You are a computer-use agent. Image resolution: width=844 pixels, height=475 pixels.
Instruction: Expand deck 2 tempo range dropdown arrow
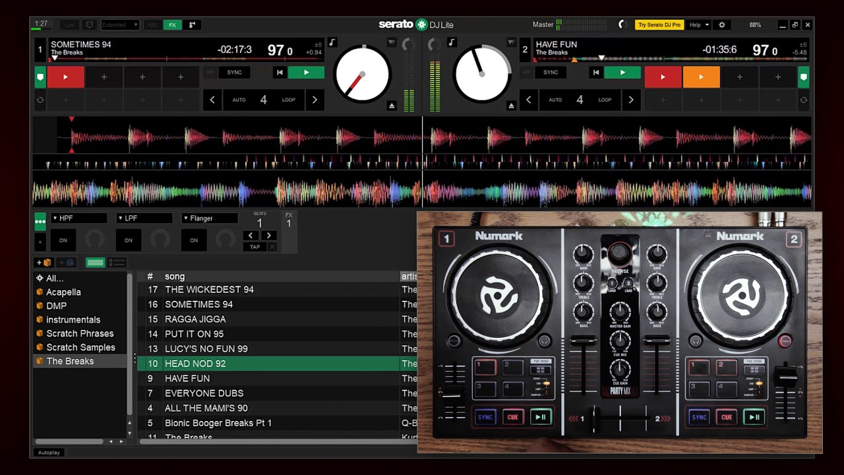[511, 43]
